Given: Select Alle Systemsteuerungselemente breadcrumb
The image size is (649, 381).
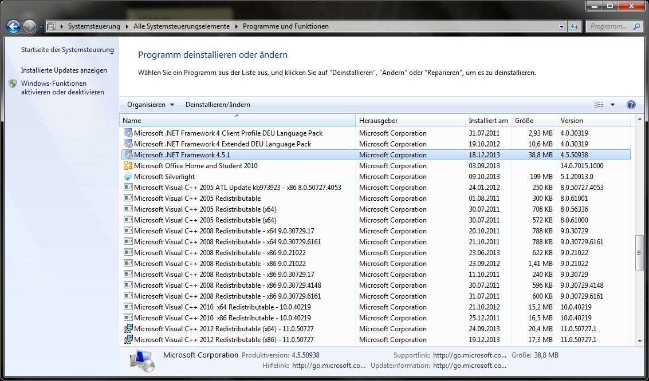Looking at the screenshot, I should pos(181,26).
